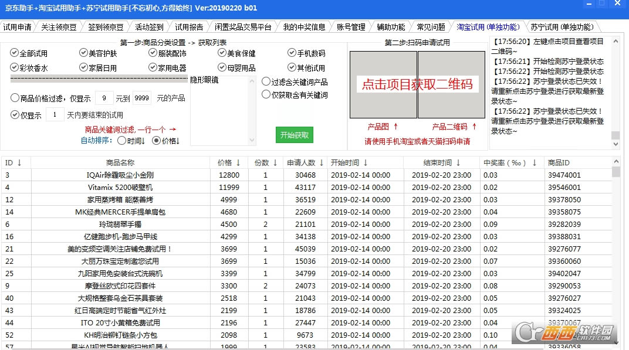Select row 摩登丝欧式印花四套件
This screenshot has width=629, height=350.
coord(307,286)
